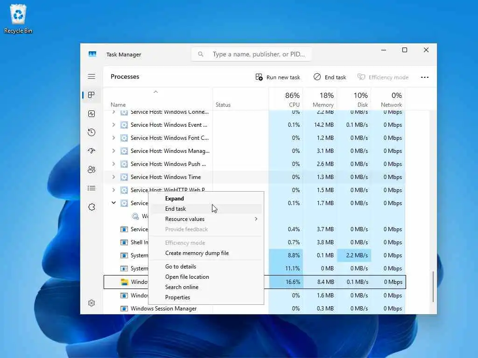Expand Service Host: Windows Font C... row
Viewport: 478px width, 358px height.
tap(113, 138)
